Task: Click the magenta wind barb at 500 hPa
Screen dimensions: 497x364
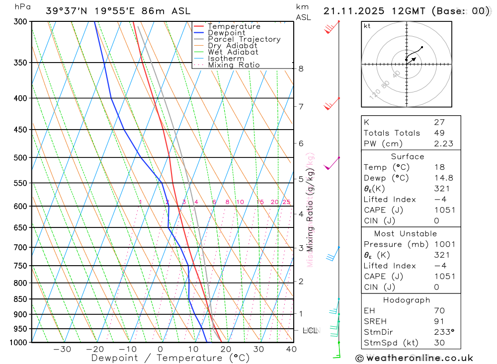Action: tap(331, 163)
